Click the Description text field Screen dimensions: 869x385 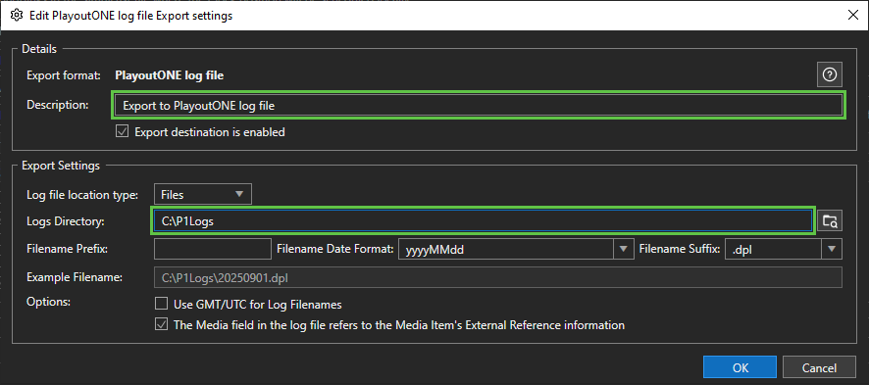point(479,105)
